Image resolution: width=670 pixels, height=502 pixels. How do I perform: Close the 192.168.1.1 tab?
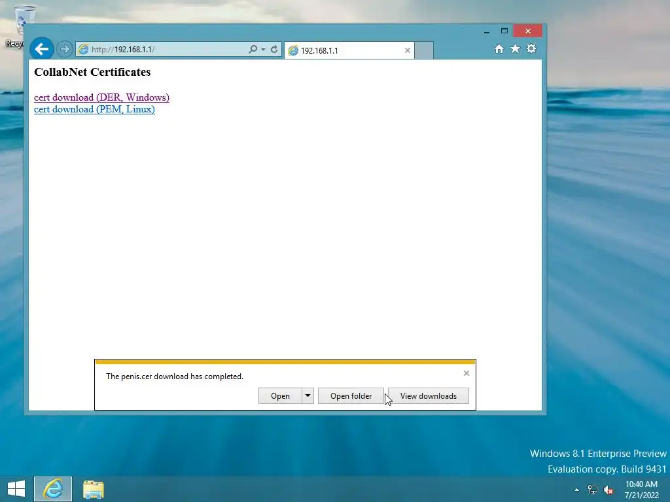[407, 50]
